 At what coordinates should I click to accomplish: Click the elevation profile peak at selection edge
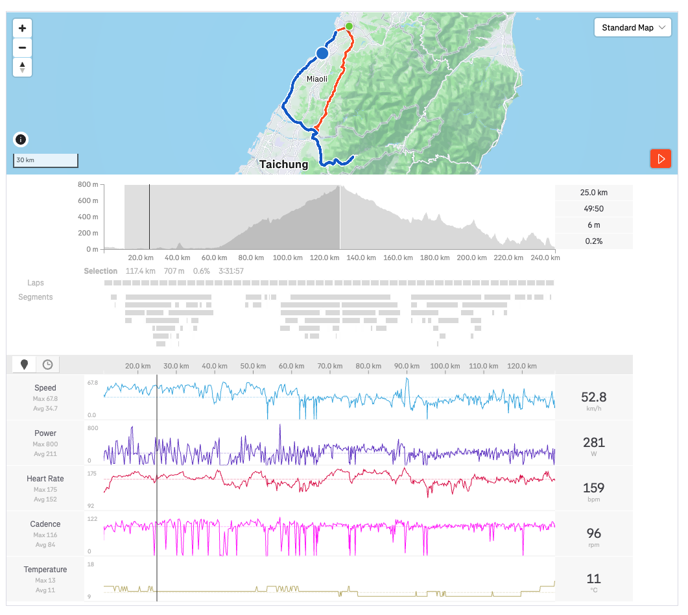click(x=339, y=188)
